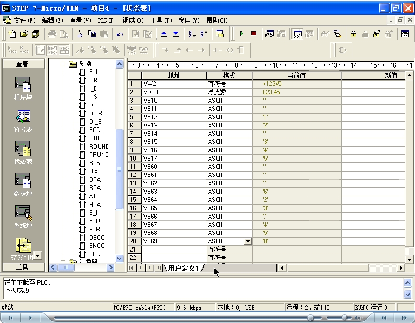
Task: Open 帮助 menu
Action: (217, 21)
